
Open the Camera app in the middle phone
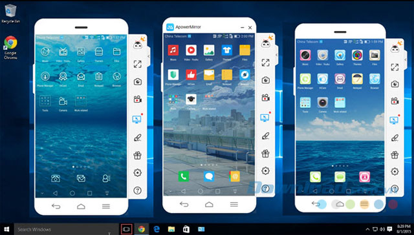click(x=191, y=99)
